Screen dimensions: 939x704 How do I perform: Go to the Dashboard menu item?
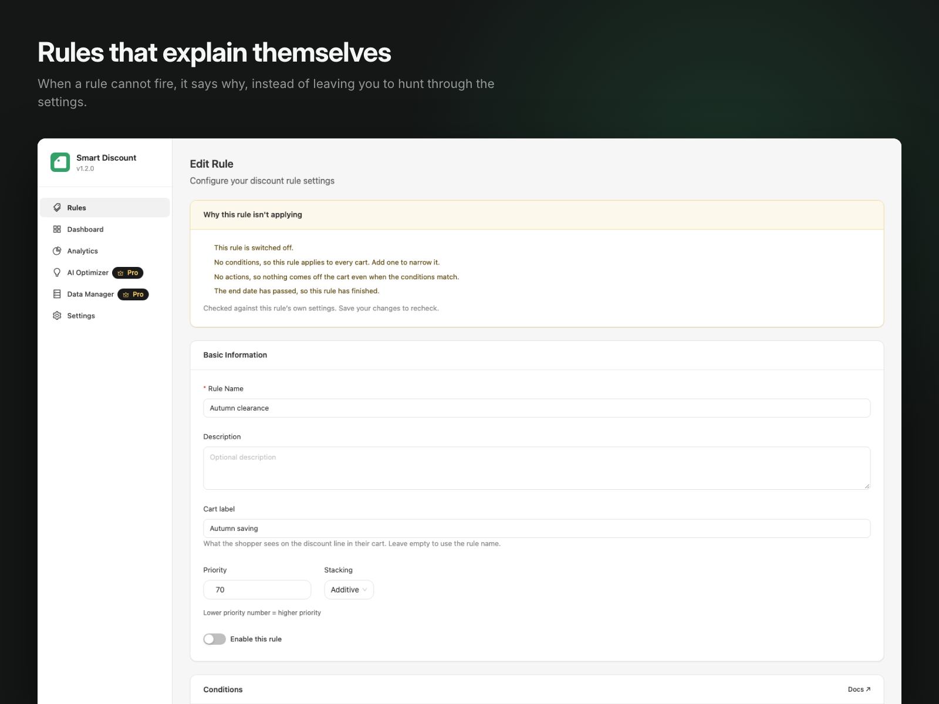[105, 229]
